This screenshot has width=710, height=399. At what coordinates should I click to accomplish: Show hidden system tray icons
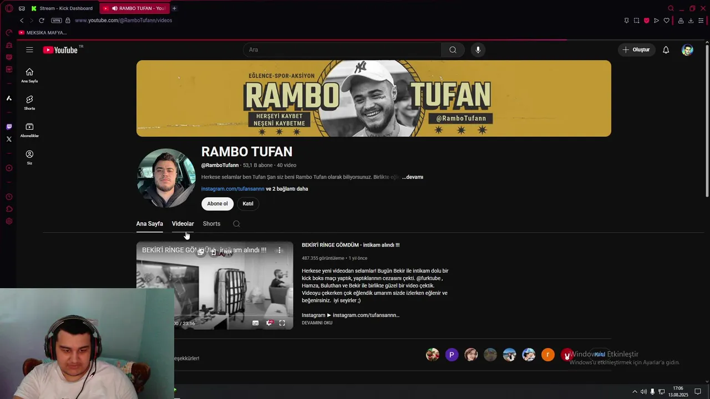635,392
